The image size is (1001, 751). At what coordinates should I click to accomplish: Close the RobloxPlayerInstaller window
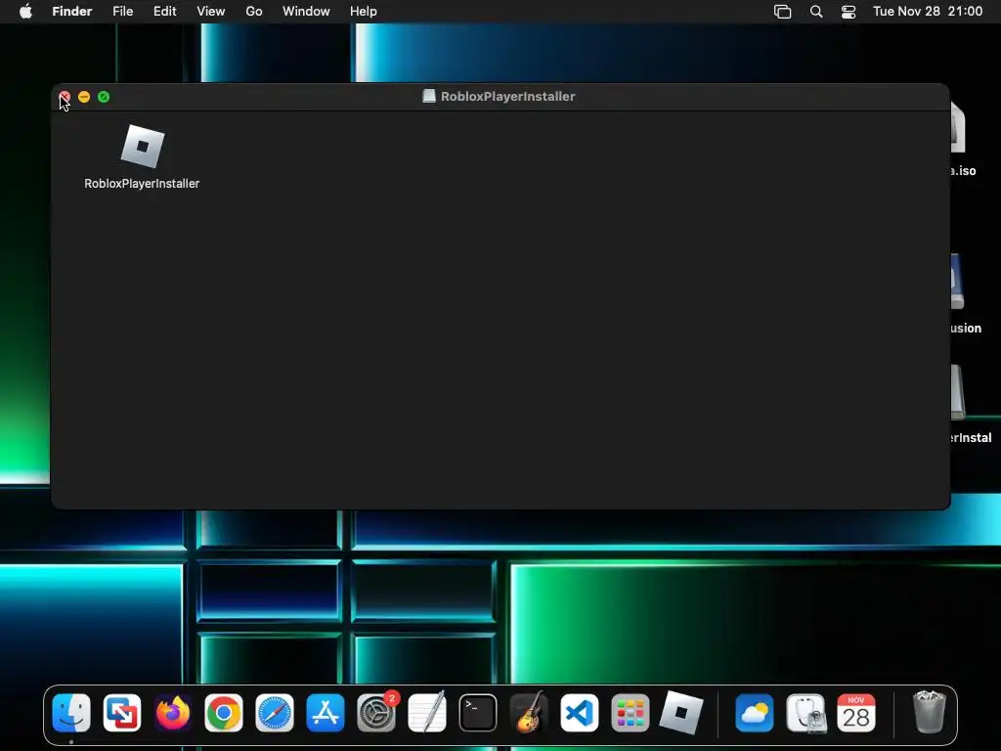point(65,97)
